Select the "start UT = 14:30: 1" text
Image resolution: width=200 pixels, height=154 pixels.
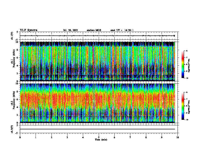(122, 30)
